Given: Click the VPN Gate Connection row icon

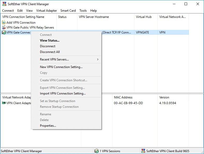Looking at the screenshot, I should click(4, 32).
